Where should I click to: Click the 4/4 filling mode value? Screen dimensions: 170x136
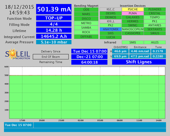click(54, 24)
